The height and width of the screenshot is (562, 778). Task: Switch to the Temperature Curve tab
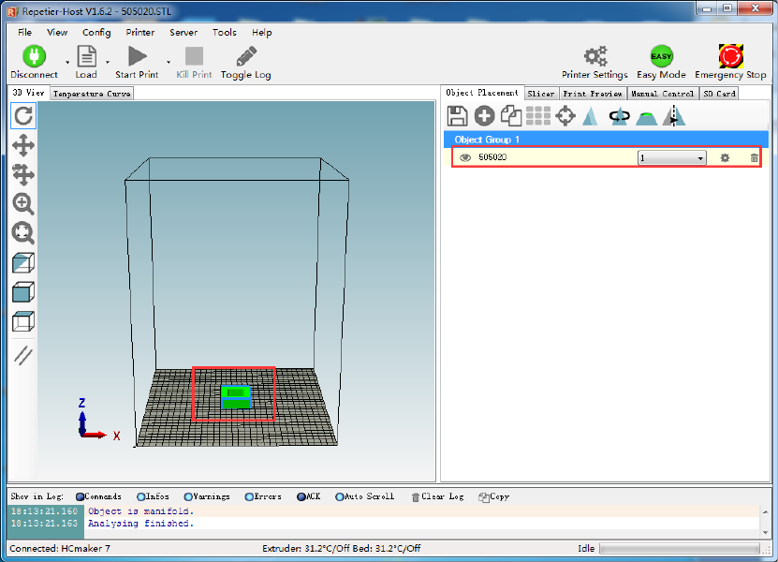92,94
